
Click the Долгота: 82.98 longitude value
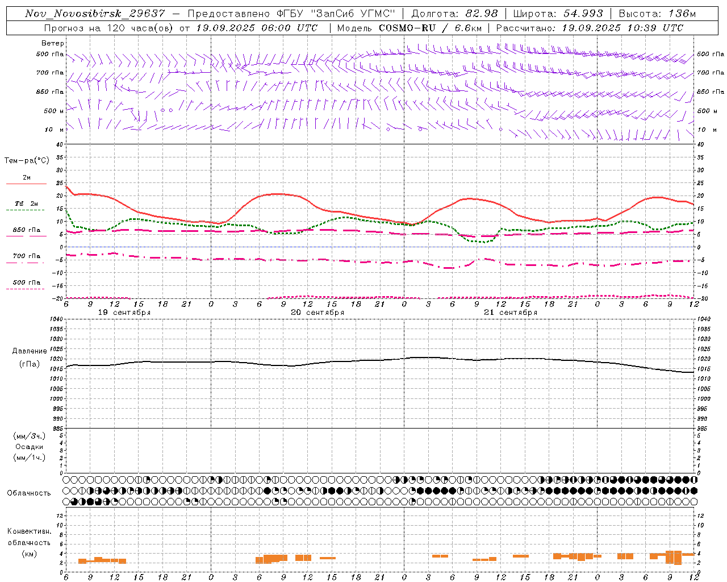[455, 14]
